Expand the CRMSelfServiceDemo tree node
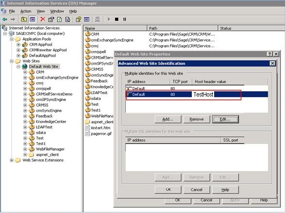 point(25,94)
